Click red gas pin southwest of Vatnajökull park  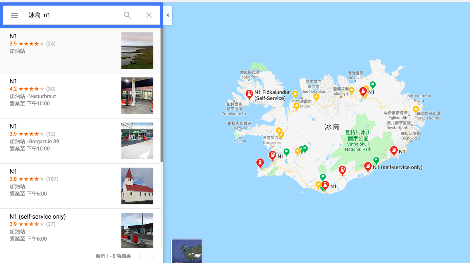(342, 170)
